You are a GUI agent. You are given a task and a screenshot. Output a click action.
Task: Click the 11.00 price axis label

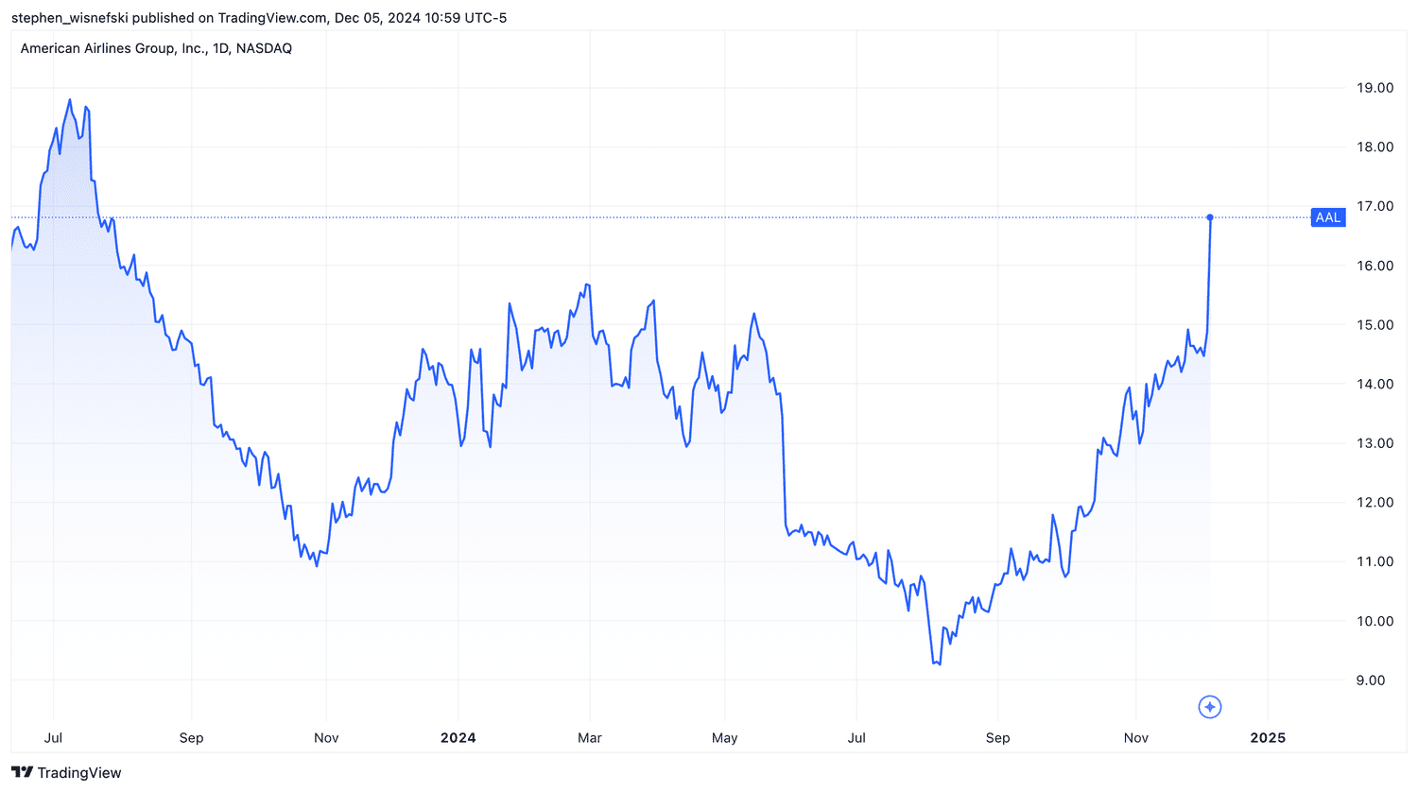(1375, 561)
